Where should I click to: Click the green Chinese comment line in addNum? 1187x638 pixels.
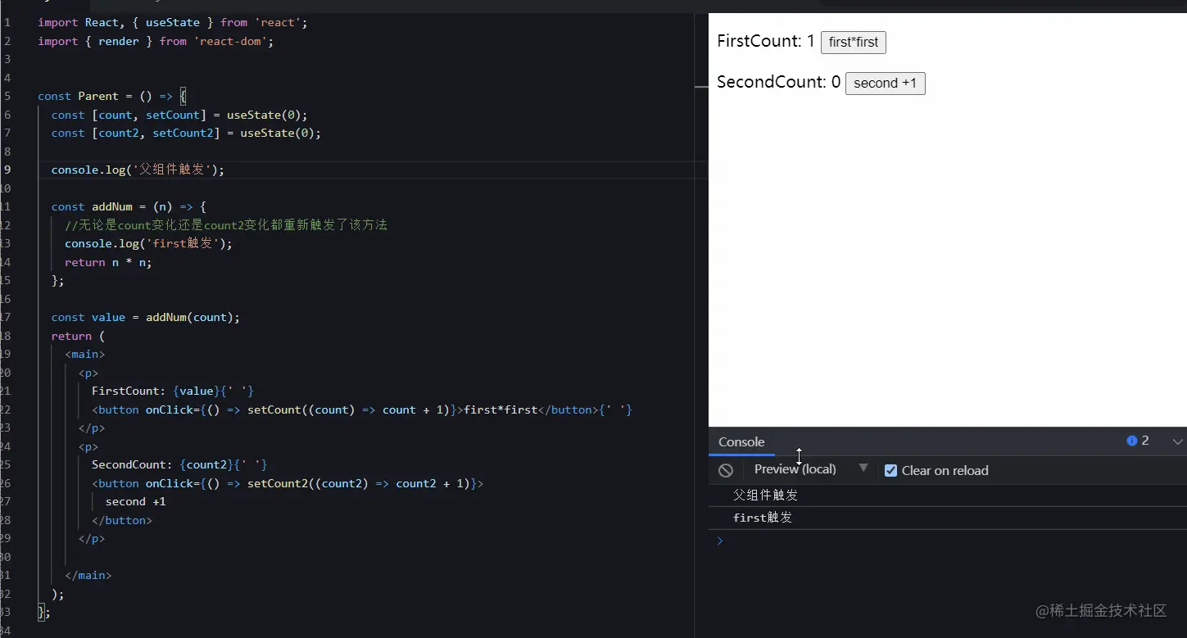coord(226,224)
